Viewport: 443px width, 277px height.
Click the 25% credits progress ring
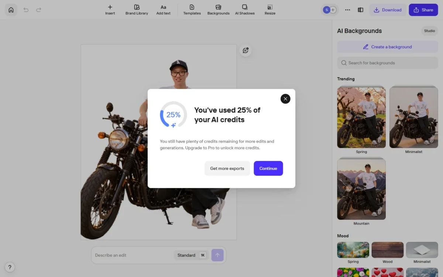point(173,115)
